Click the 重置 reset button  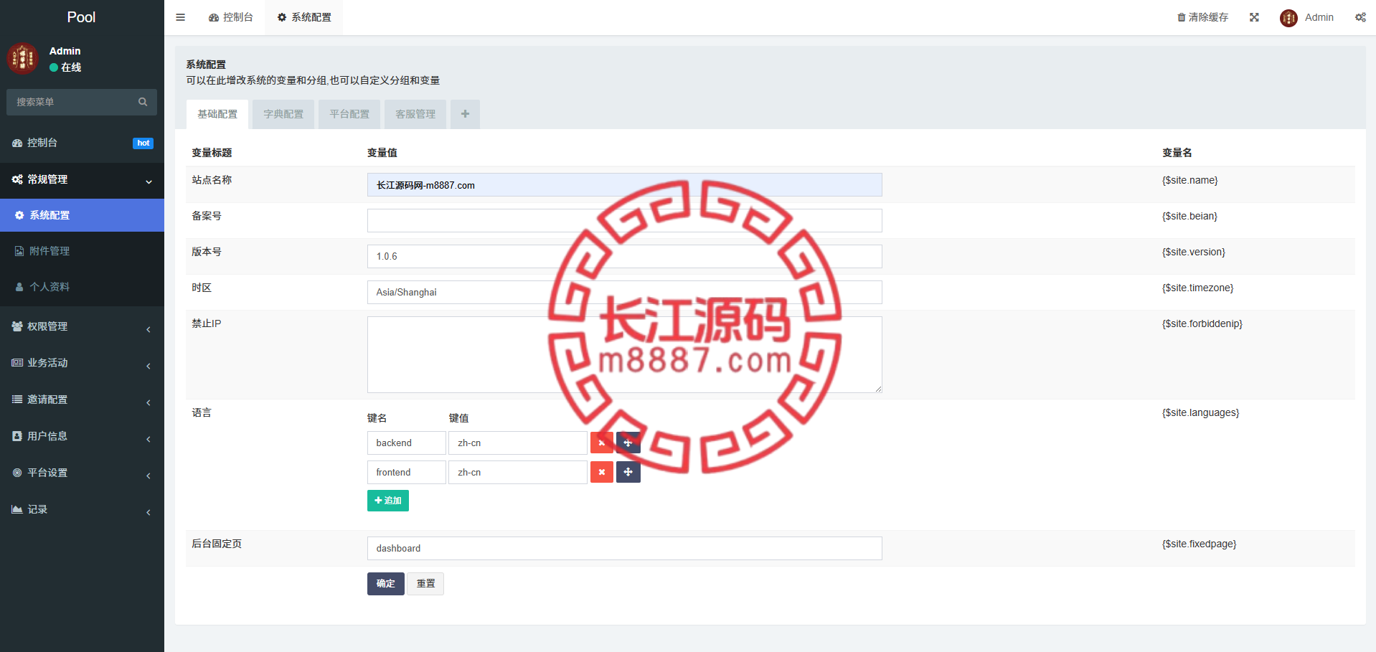[x=425, y=584]
